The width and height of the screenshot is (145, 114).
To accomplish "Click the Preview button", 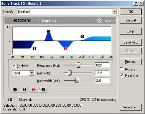I will click(x=131, y=62).
